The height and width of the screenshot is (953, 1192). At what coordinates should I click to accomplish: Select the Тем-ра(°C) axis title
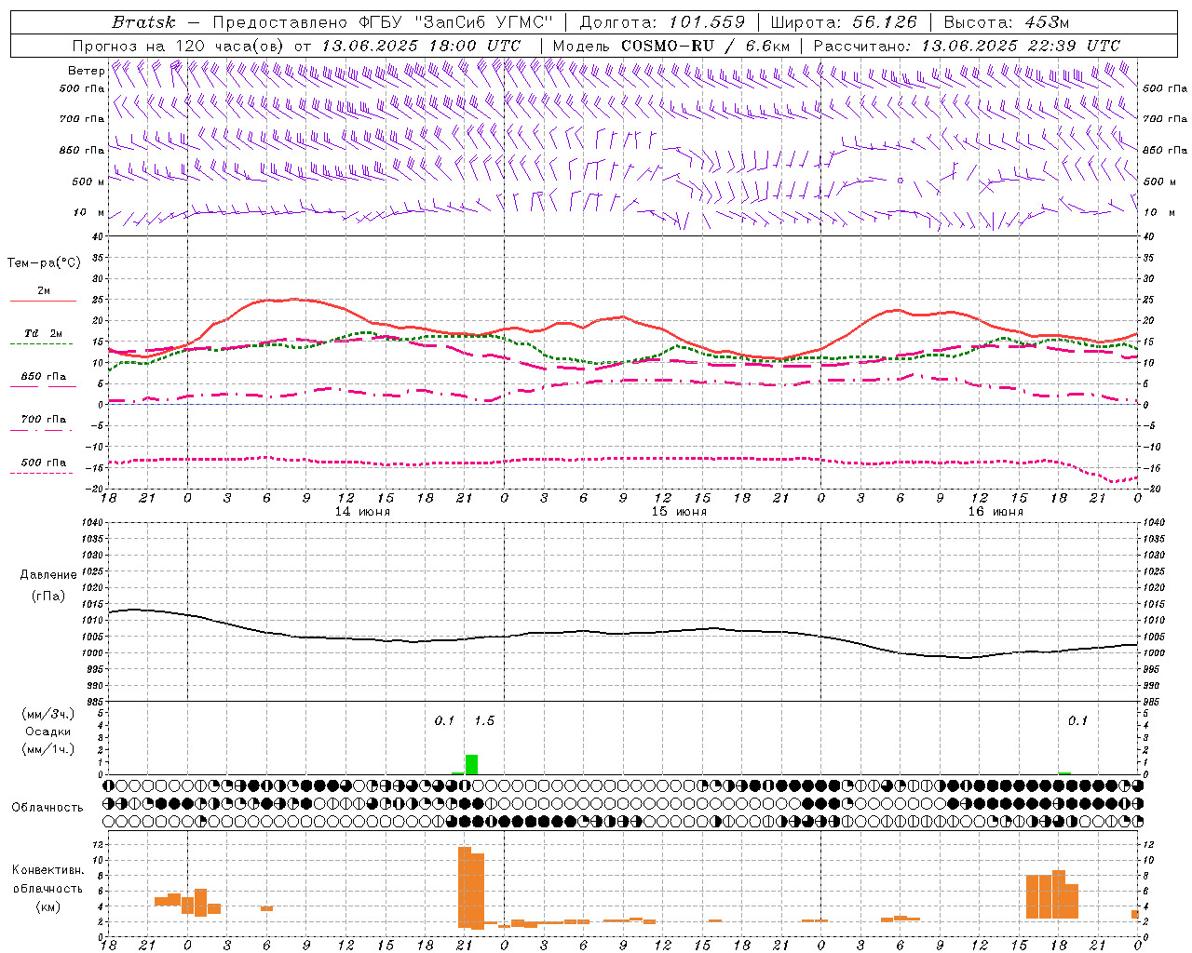(x=44, y=262)
